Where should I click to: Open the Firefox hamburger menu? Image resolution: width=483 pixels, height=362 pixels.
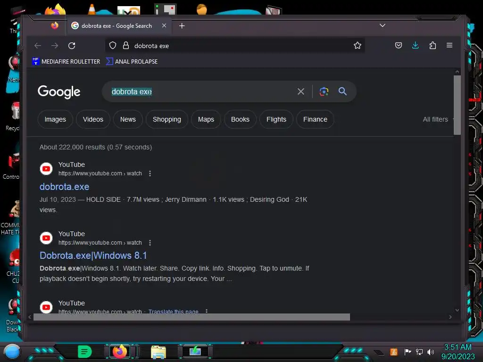click(450, 46)
